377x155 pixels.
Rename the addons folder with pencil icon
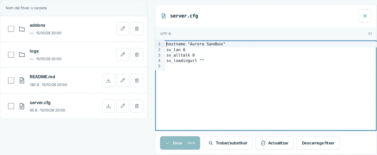(x=123, y=29)
